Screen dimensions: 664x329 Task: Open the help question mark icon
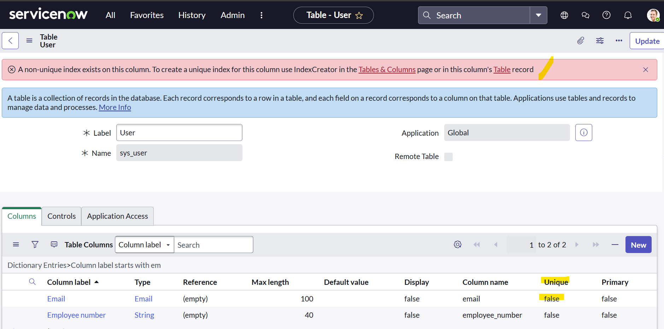tap(606, 15)
